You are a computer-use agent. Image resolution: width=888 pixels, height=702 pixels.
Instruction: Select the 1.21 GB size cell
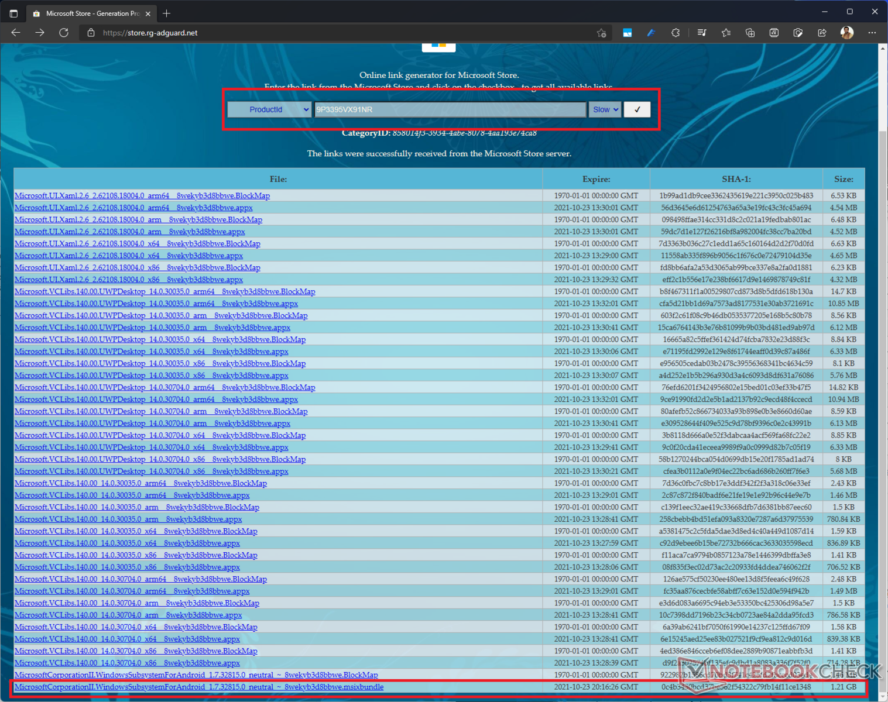coord(844,687)
